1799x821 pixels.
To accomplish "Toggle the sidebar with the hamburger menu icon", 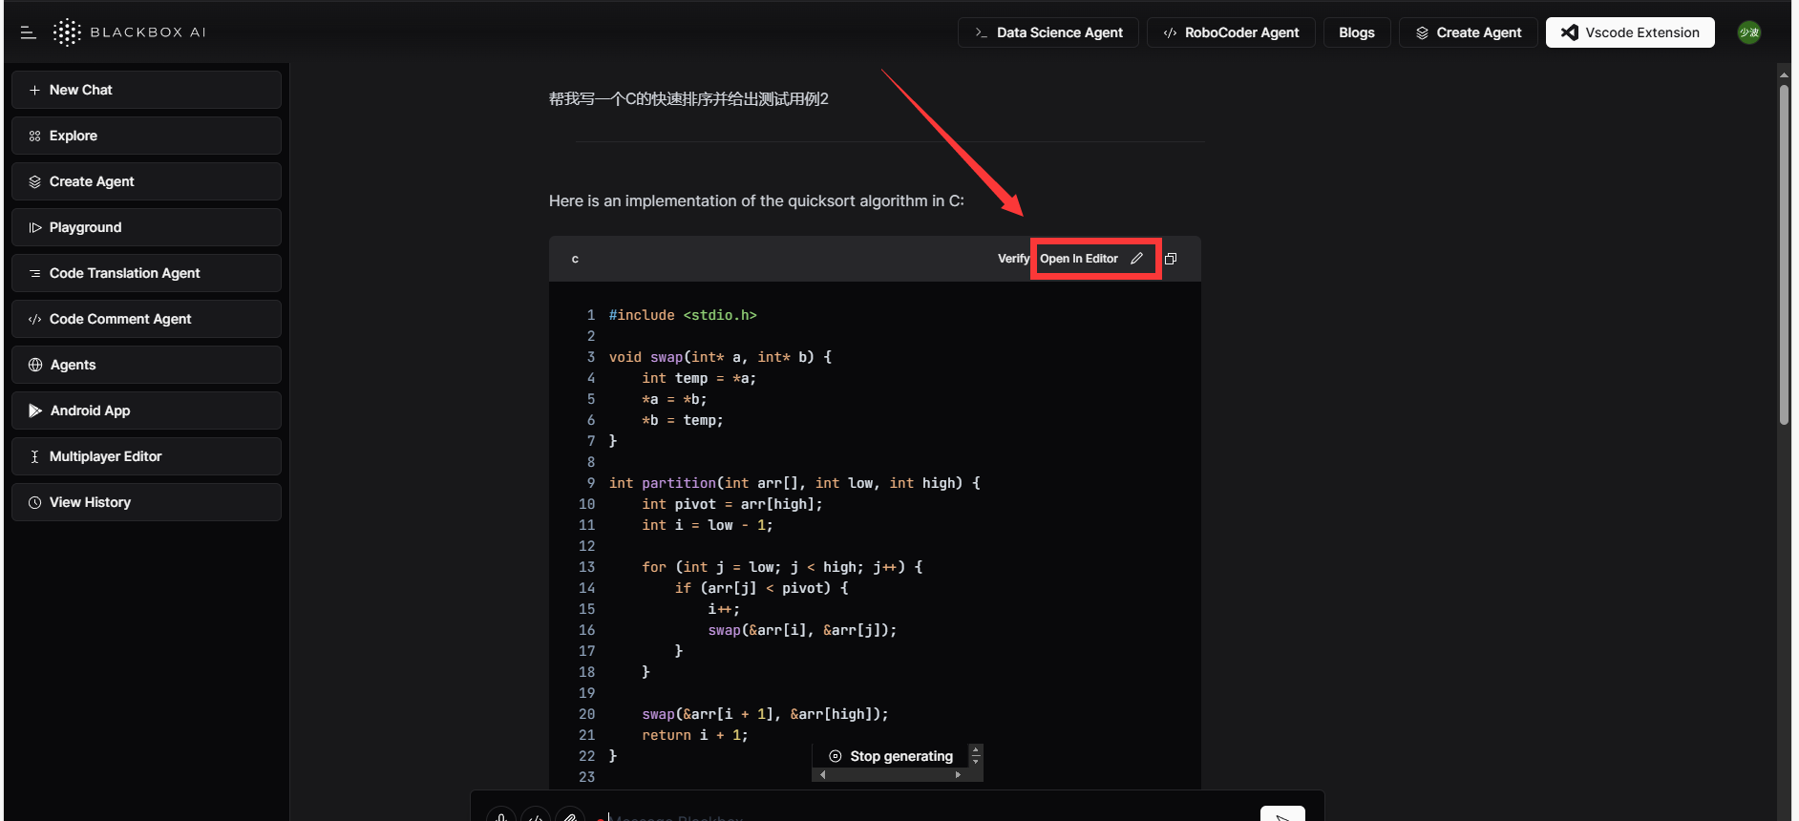I will (x=28, y=32).
